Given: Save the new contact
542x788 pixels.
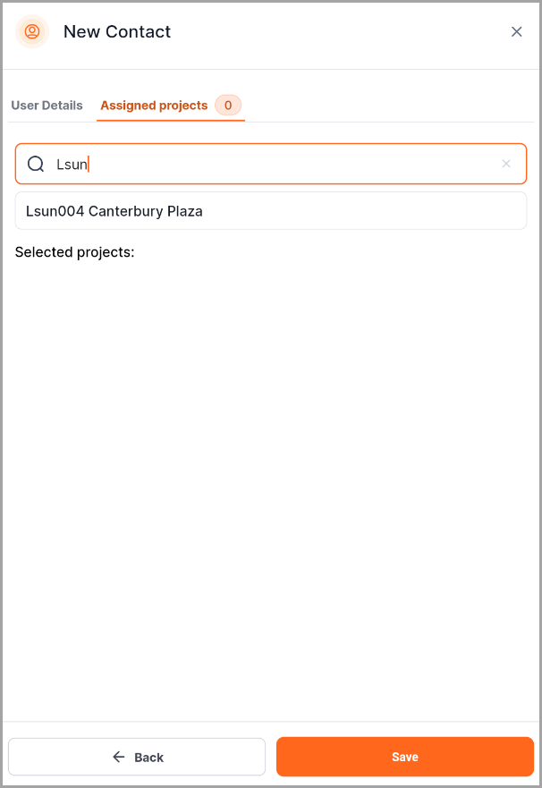Looking at the screenshot, I should pyautogui.click(x=404, y=757).
